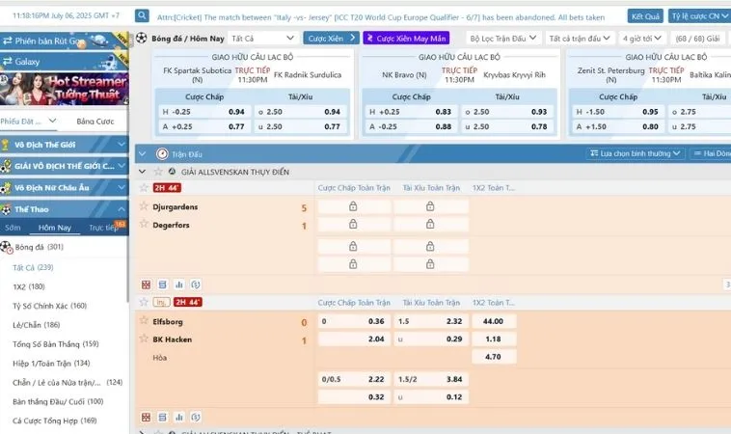Select the Sớm tab in sidebar
Image resolution: width=731 pixels, height=434 pixels.
pos(13,228)
